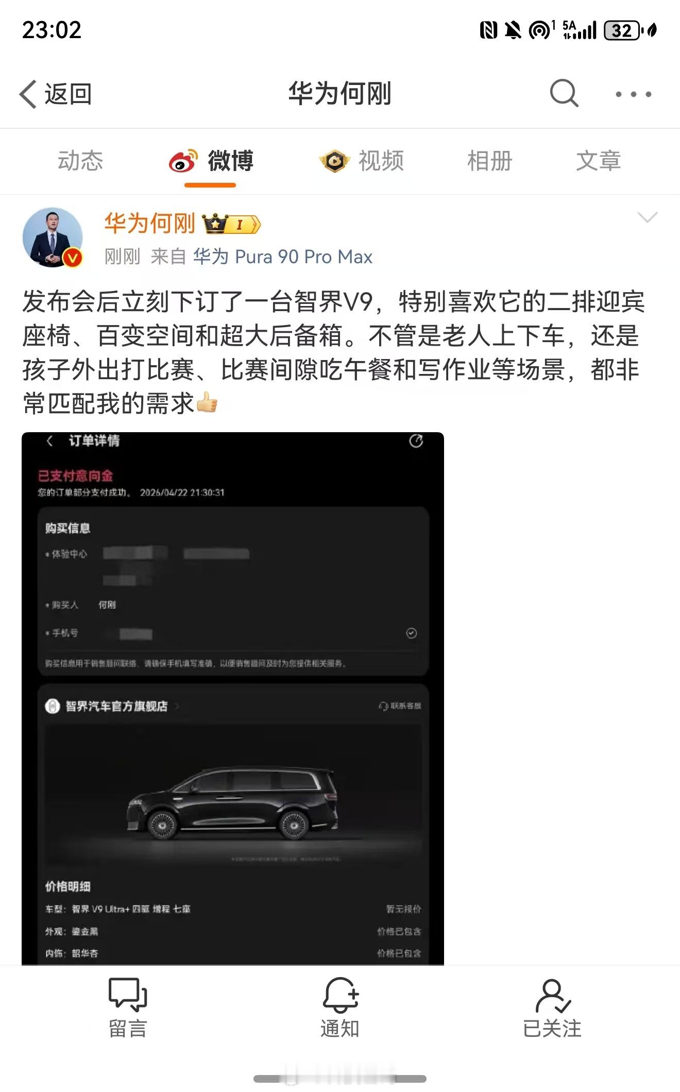Switch to the 视频 tab

tap(361, 161)
